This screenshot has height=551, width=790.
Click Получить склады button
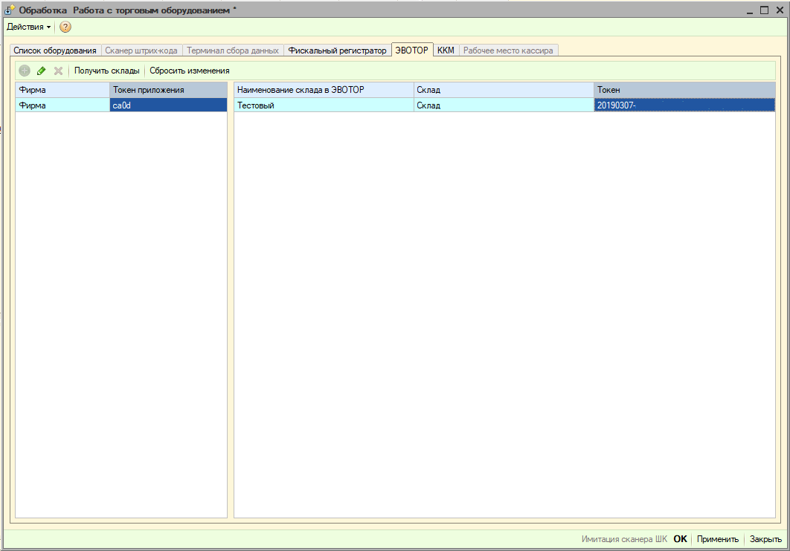point(106,71)
